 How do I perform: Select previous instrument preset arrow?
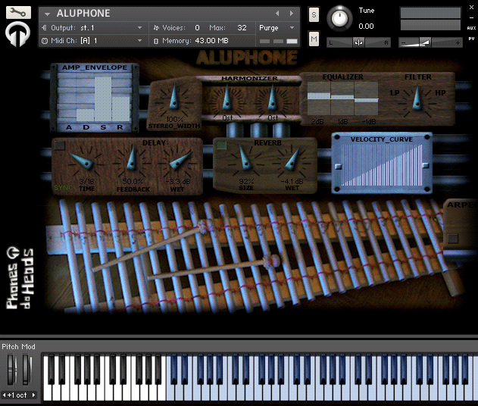[x=277, y=13]
